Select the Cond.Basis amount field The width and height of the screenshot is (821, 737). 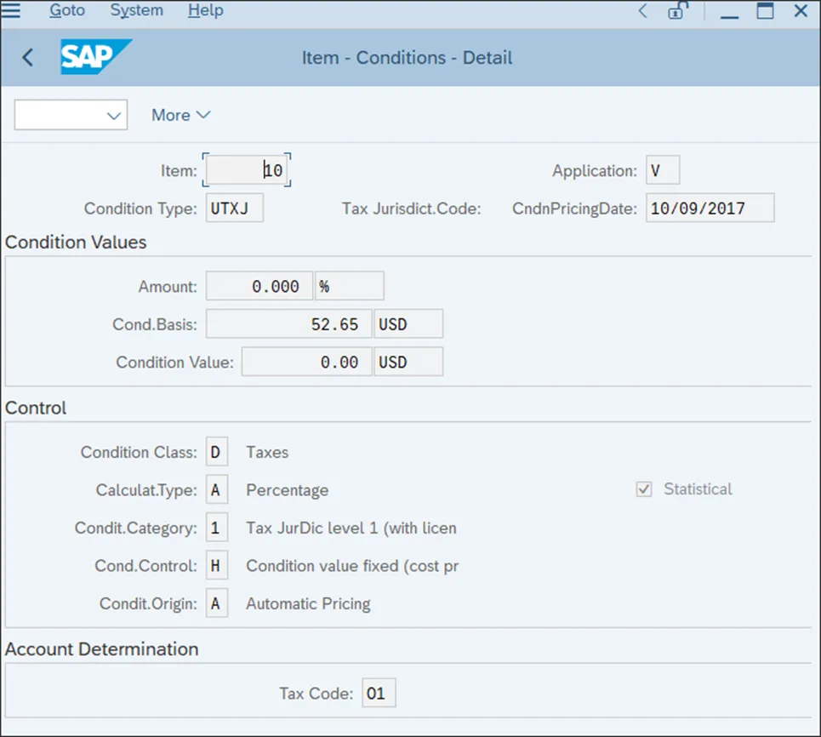(288, 324)
